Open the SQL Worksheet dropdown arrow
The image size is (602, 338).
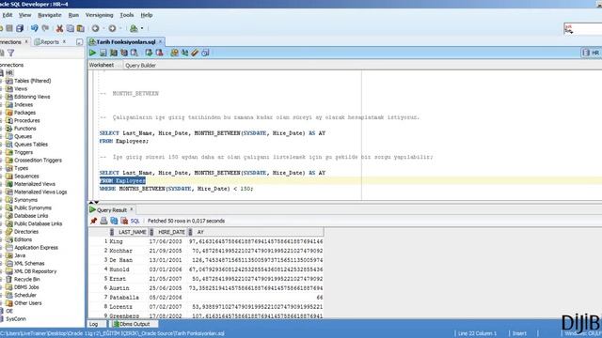pos(142,28)
